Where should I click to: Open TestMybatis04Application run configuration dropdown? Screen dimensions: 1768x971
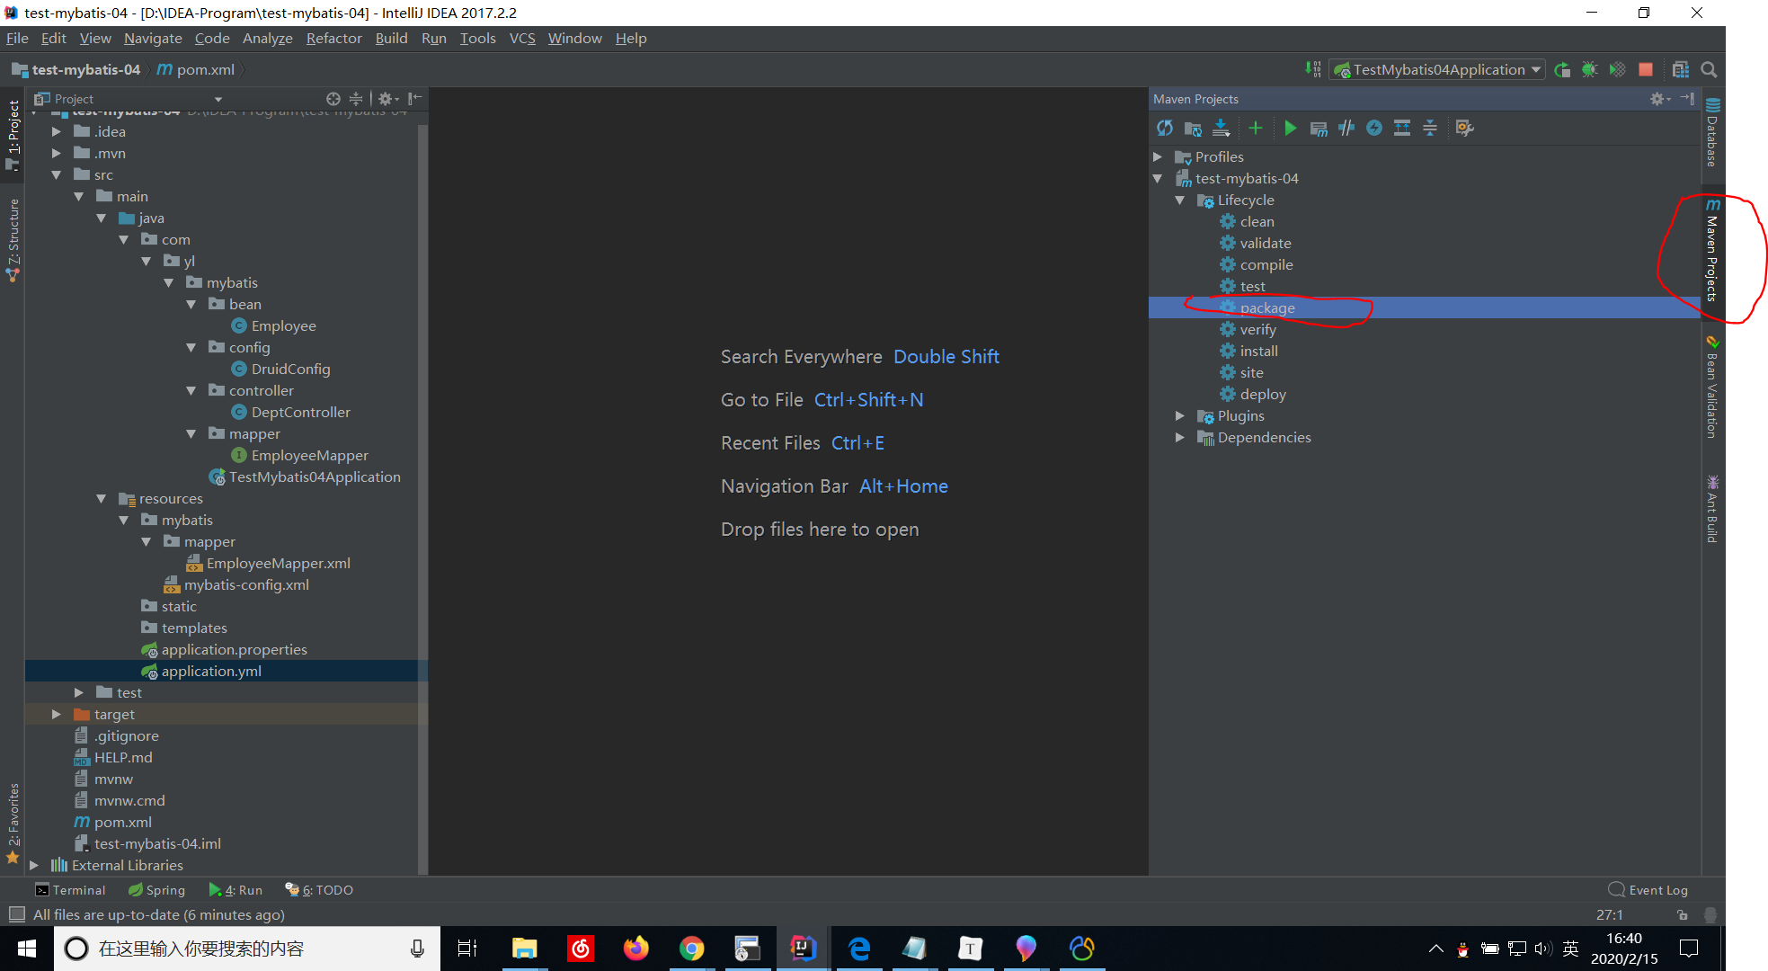coord(1438,69)
